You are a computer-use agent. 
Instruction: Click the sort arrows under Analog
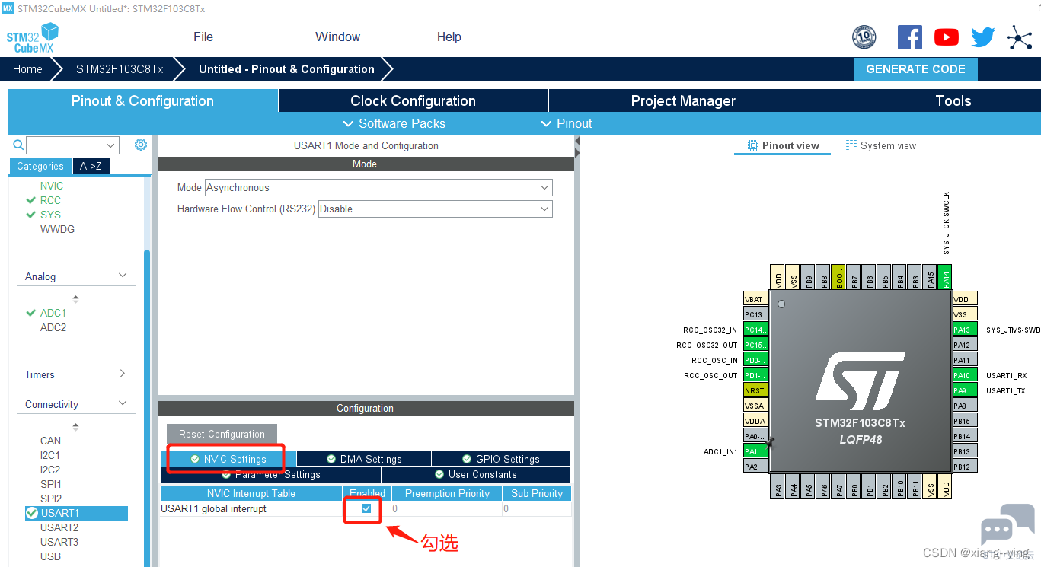pos(75,298)
